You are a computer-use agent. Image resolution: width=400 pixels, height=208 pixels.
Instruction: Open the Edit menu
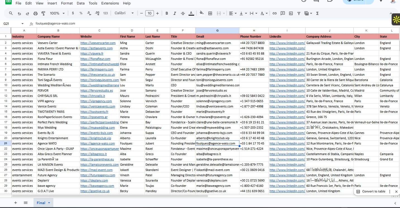point(28,3)
